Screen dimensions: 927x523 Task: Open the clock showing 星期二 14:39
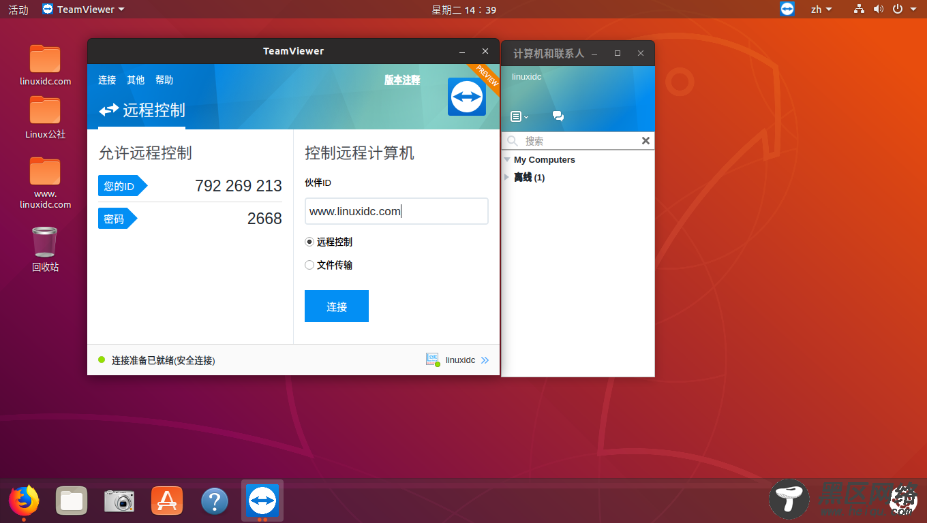(x=463, y=10)
